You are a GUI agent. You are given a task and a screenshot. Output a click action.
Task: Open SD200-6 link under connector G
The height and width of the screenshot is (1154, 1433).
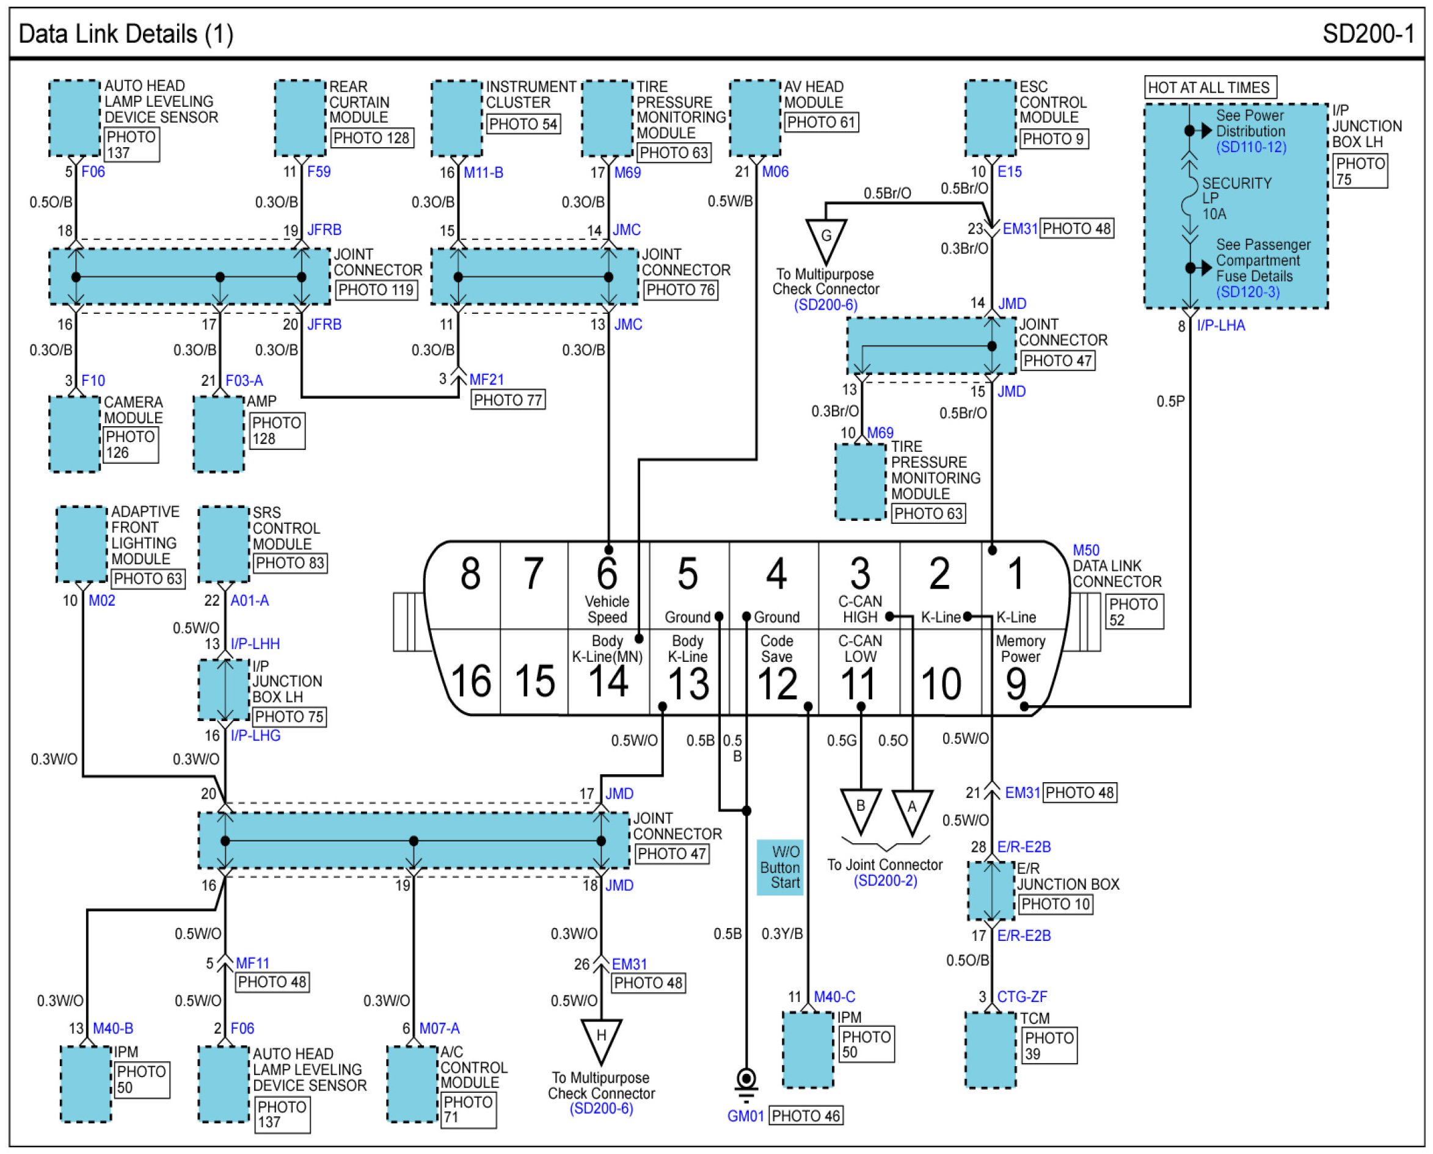[825, 305]
